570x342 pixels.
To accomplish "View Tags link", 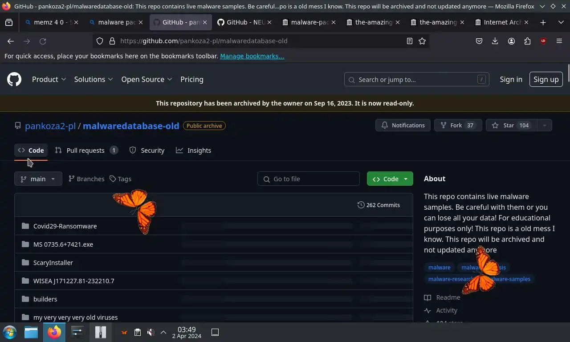I will pyautogui.click(x=121, y=179).
